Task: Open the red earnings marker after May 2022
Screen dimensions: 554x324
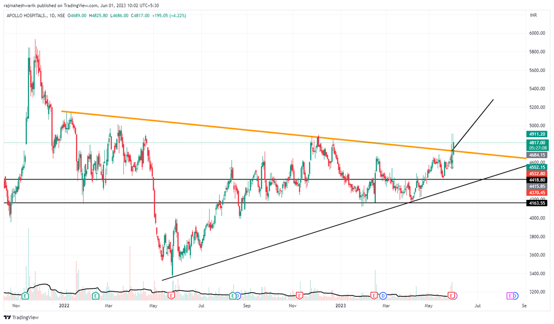Action: click(171, 295)
